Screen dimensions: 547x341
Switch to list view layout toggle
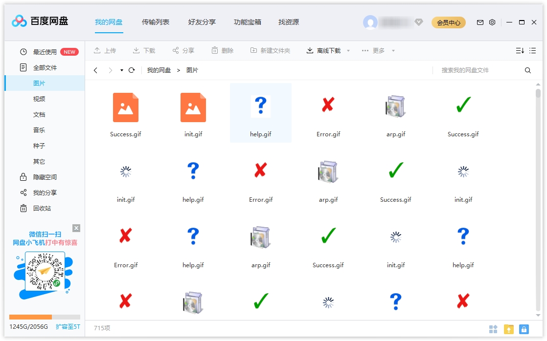532,50
